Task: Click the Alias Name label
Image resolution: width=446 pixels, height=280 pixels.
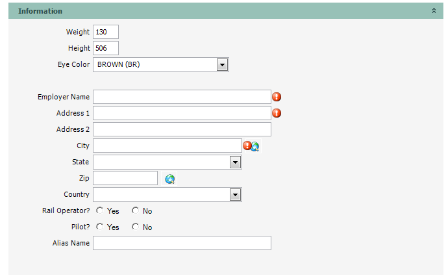Action: tap(71, 243)
